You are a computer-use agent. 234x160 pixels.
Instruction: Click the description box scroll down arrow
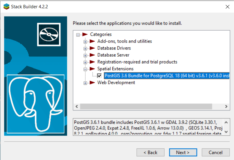coord(226,132)
